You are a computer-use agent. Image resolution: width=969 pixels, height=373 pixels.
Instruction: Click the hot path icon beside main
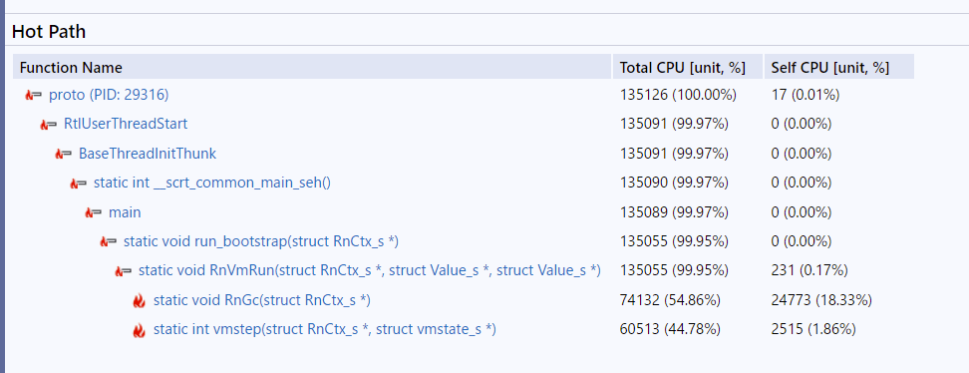tap(93, 212)
